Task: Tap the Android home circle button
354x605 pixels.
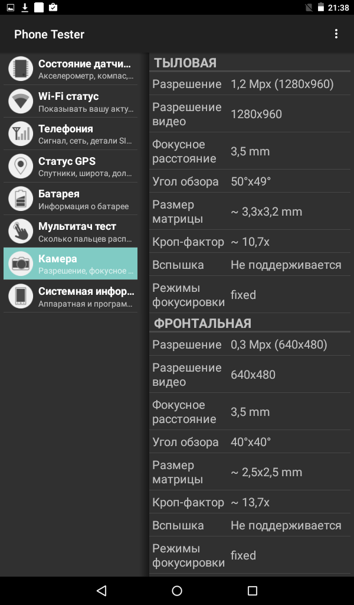Action: point(177,590)
